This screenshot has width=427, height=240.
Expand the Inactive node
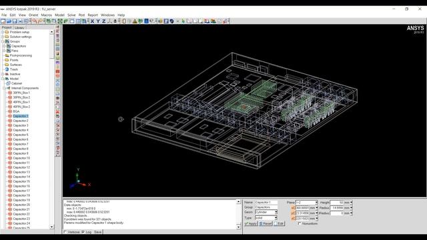point(3,74)
